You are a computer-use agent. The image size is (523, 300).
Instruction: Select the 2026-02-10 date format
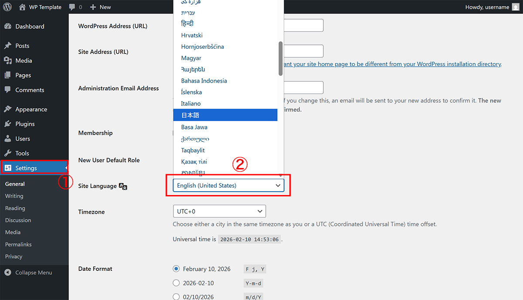tap(176, 283)
